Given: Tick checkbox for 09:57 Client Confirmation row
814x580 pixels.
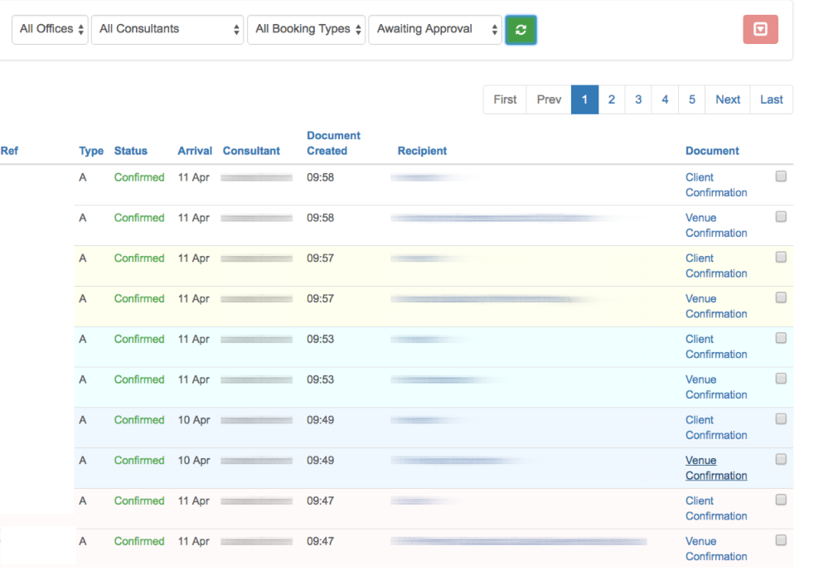Looking at the screenshot, I should pos(781,258).
